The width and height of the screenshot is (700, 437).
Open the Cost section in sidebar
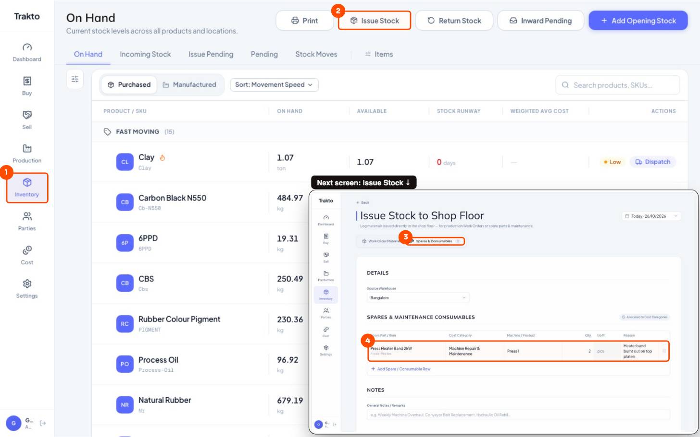pyautogui.click(x=27, y=256)
